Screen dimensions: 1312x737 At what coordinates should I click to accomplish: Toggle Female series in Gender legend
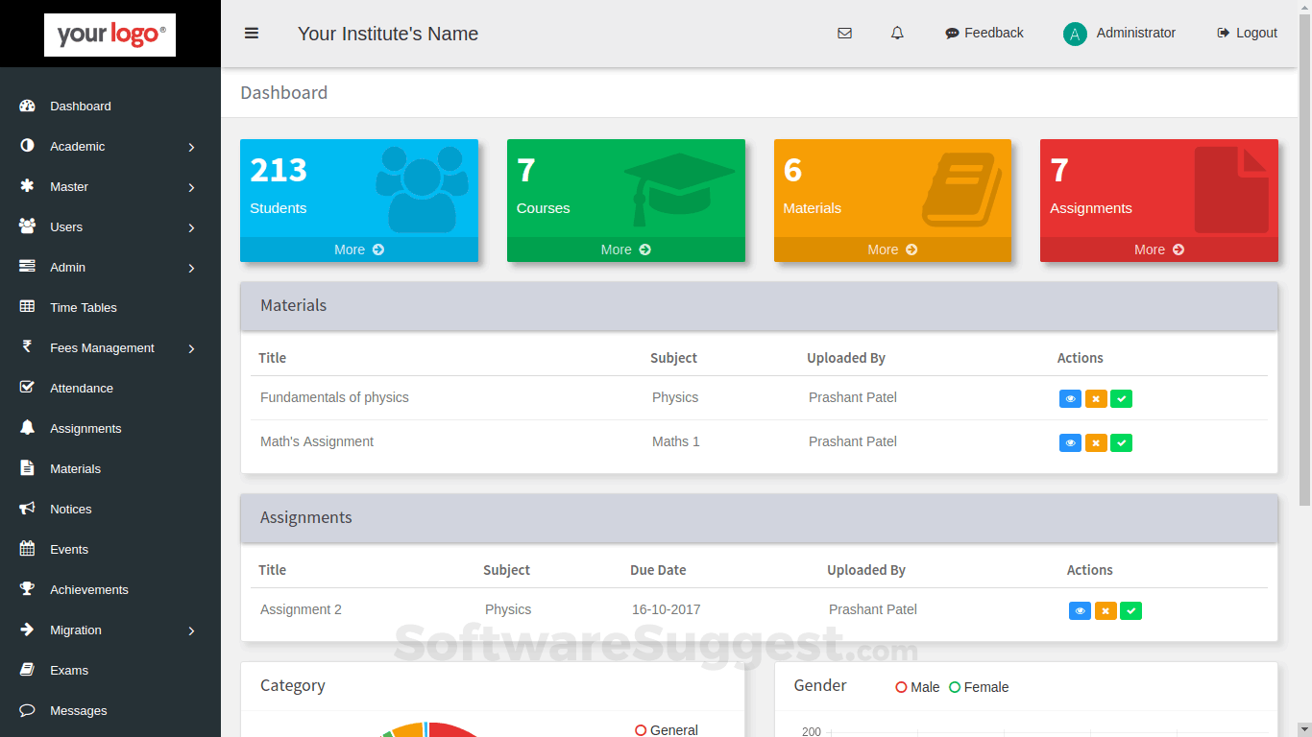pos(979,687)
